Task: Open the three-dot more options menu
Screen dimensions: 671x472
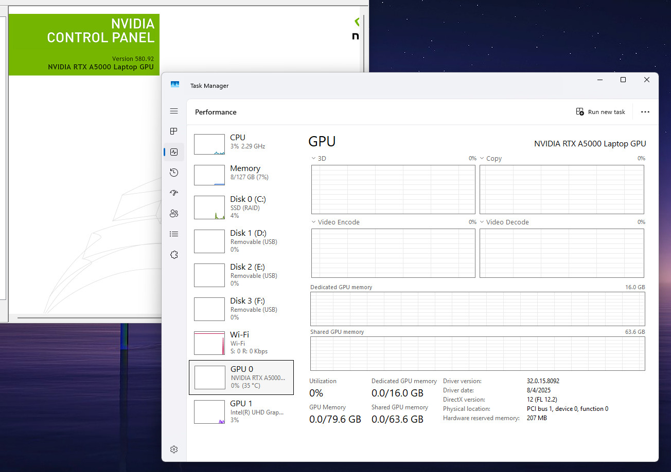Action: point(645,112)
